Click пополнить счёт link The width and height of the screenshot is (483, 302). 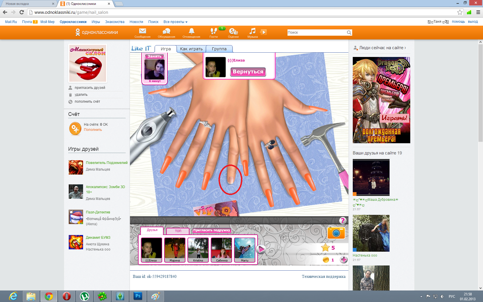click(x=87, y=102)
